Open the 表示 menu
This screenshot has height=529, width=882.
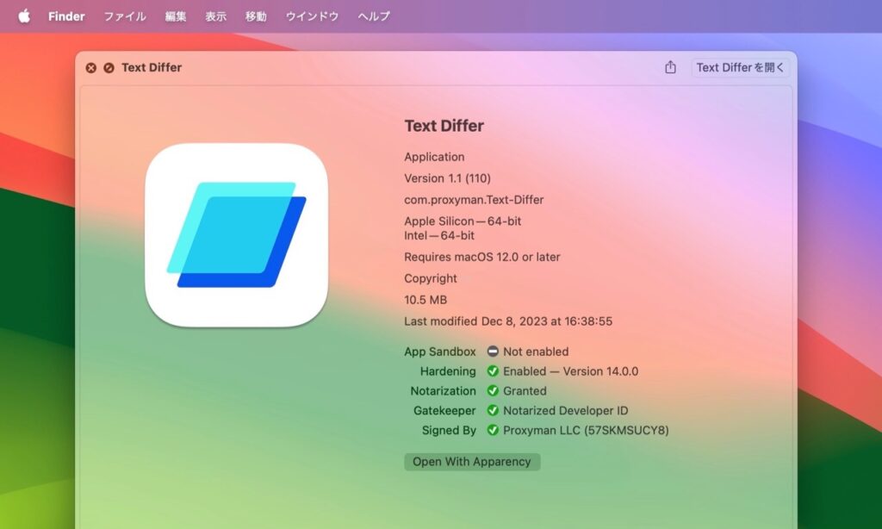coord(215,16)
